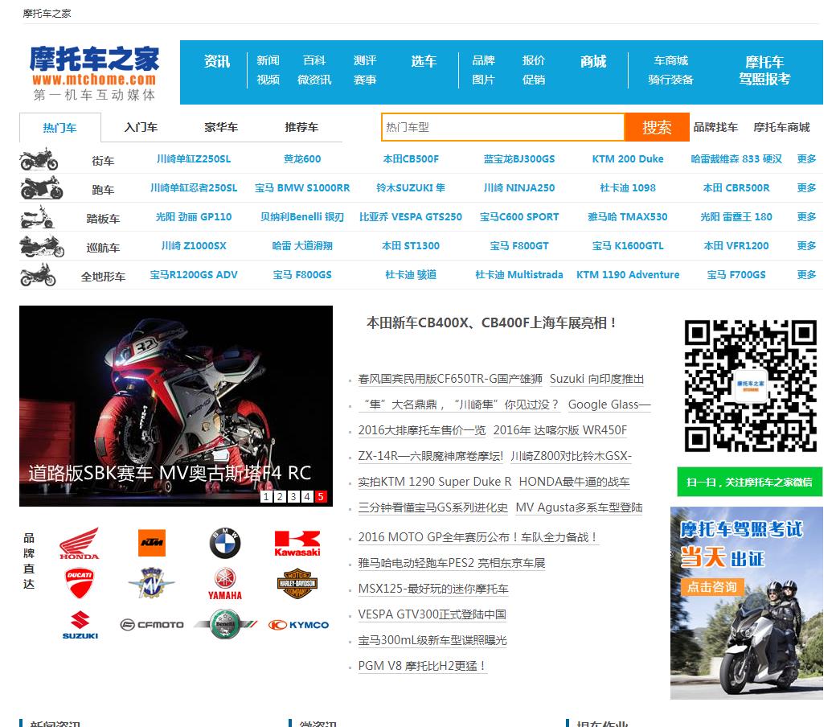Screen dimensions: 836x727
Task: Open the KTM 1190 Adventure link
Action: pos(628,275)
